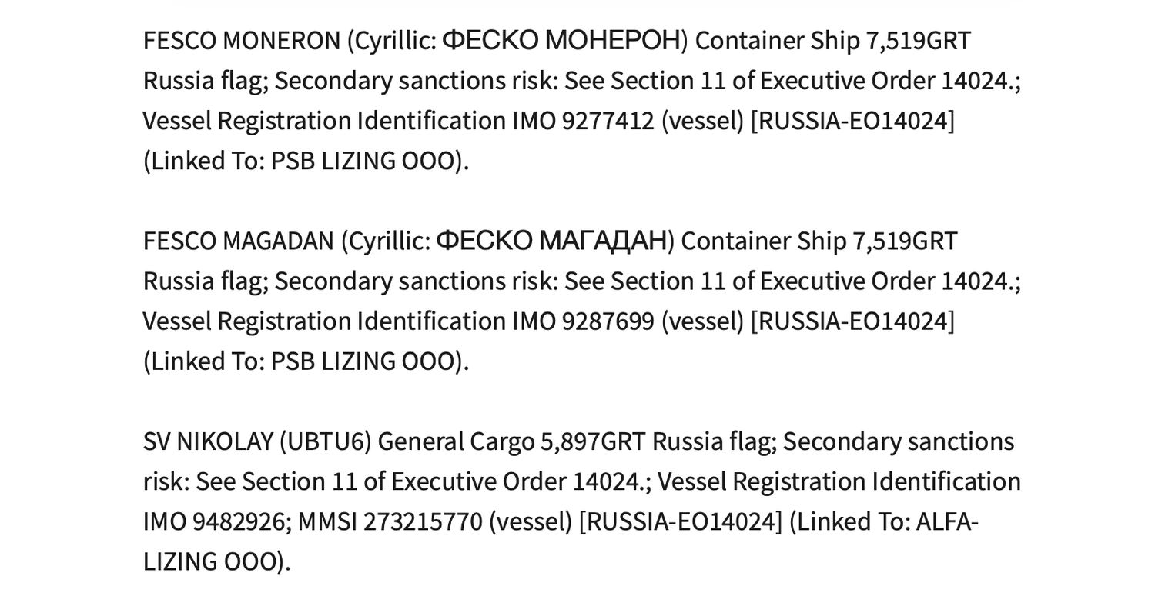Click the SV NIKOLAY entry's [RUSSIA-EO14024] tag
1155x606 pixels.
[x=681, y=522]
